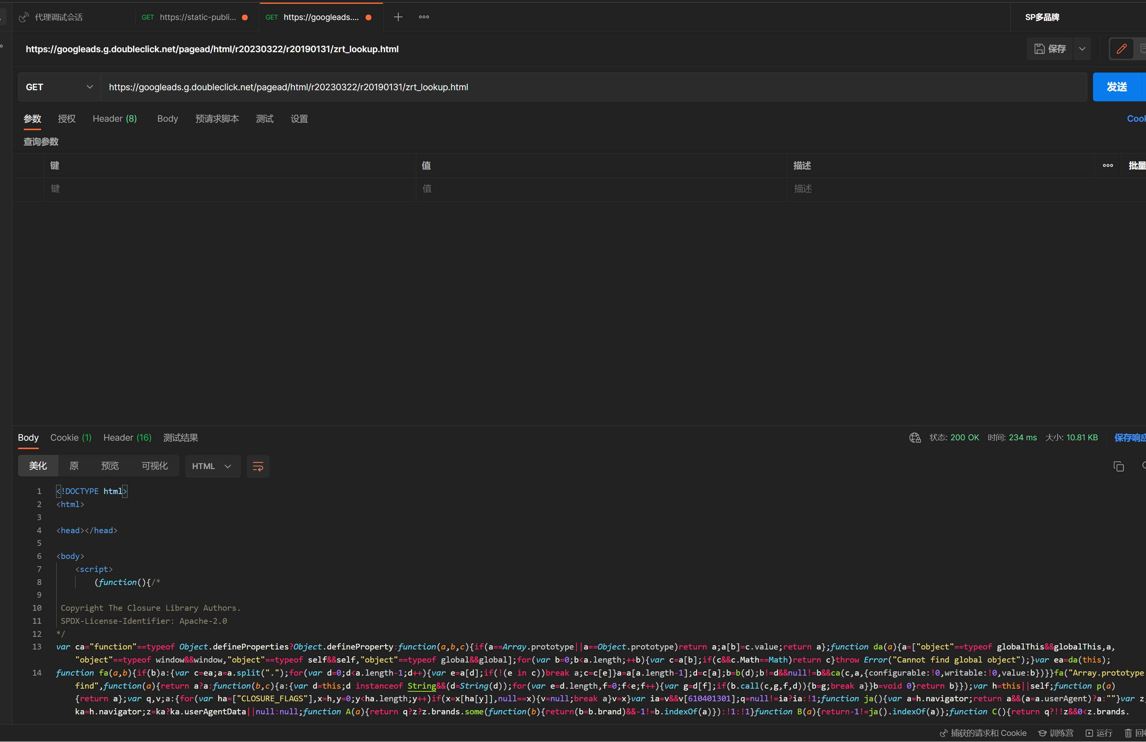Click the orange pencil edit icon
1146x742 pixels.
[x=1121, y=49]
